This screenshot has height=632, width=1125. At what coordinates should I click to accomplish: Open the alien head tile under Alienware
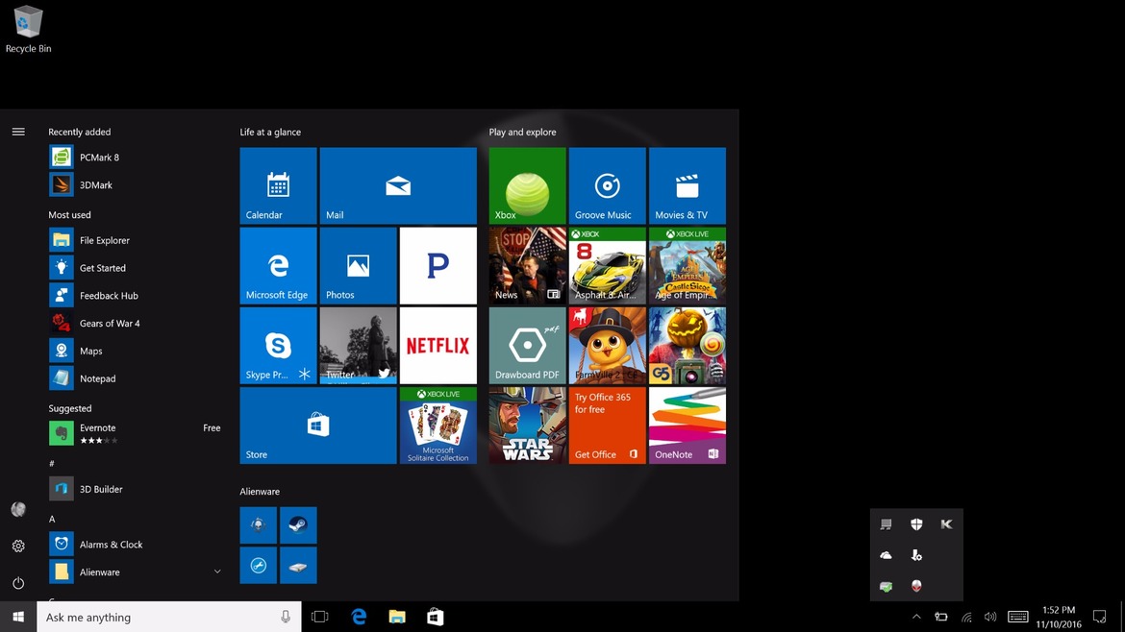[x=259, y=525]
